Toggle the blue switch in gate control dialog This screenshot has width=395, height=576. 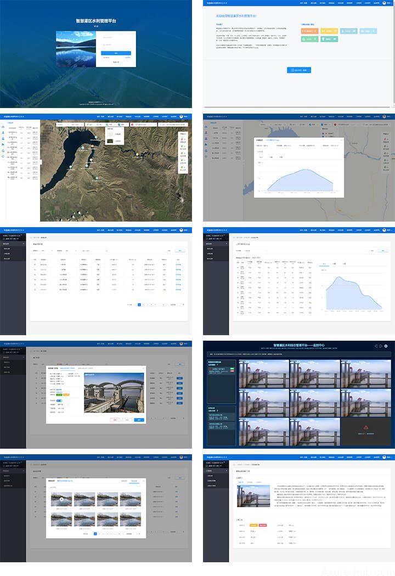(59, 400)
